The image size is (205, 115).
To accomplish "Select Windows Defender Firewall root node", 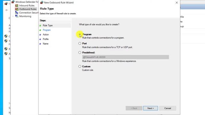I will [27, 2].
